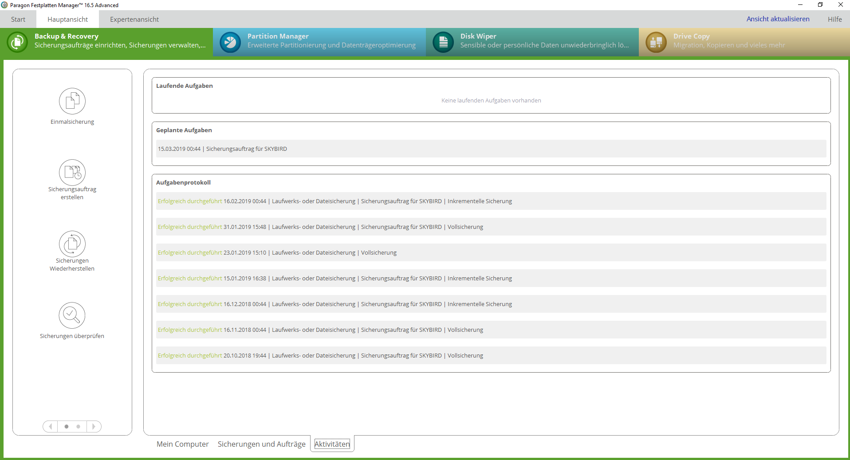Screen dimensions: 850x460
Task: Open the Disk Wiper document icon
Action: 443,42
